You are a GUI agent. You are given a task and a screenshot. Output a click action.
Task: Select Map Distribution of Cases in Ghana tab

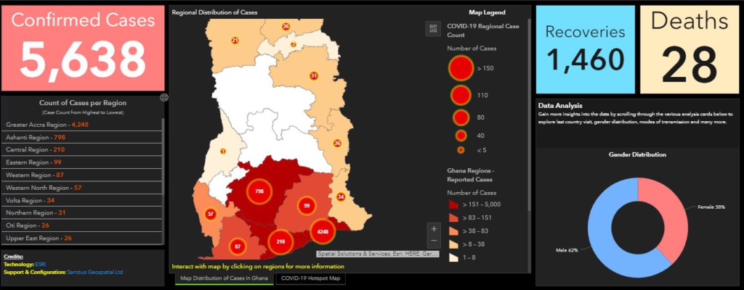(225, 278)
